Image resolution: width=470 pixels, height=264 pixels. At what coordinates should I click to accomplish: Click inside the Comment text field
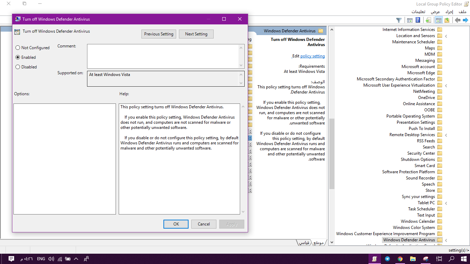[x=163, y=56]
